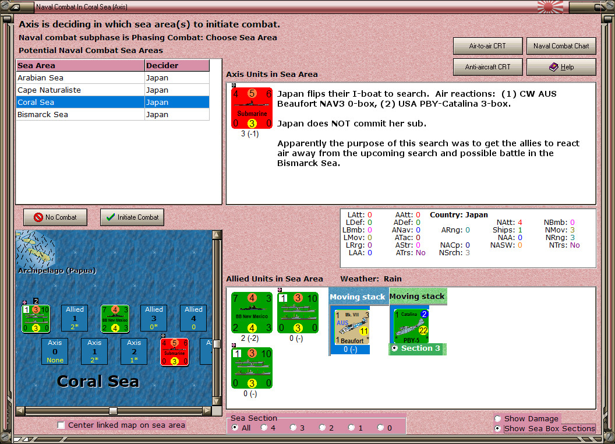Image resolution: width=615 pixels, height=444 pixels.
Task: Click the Allied Units in Sea Area heading
Action: [274, 279]
